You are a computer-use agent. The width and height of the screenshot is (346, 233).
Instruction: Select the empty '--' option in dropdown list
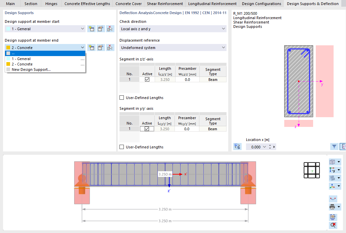45,53
